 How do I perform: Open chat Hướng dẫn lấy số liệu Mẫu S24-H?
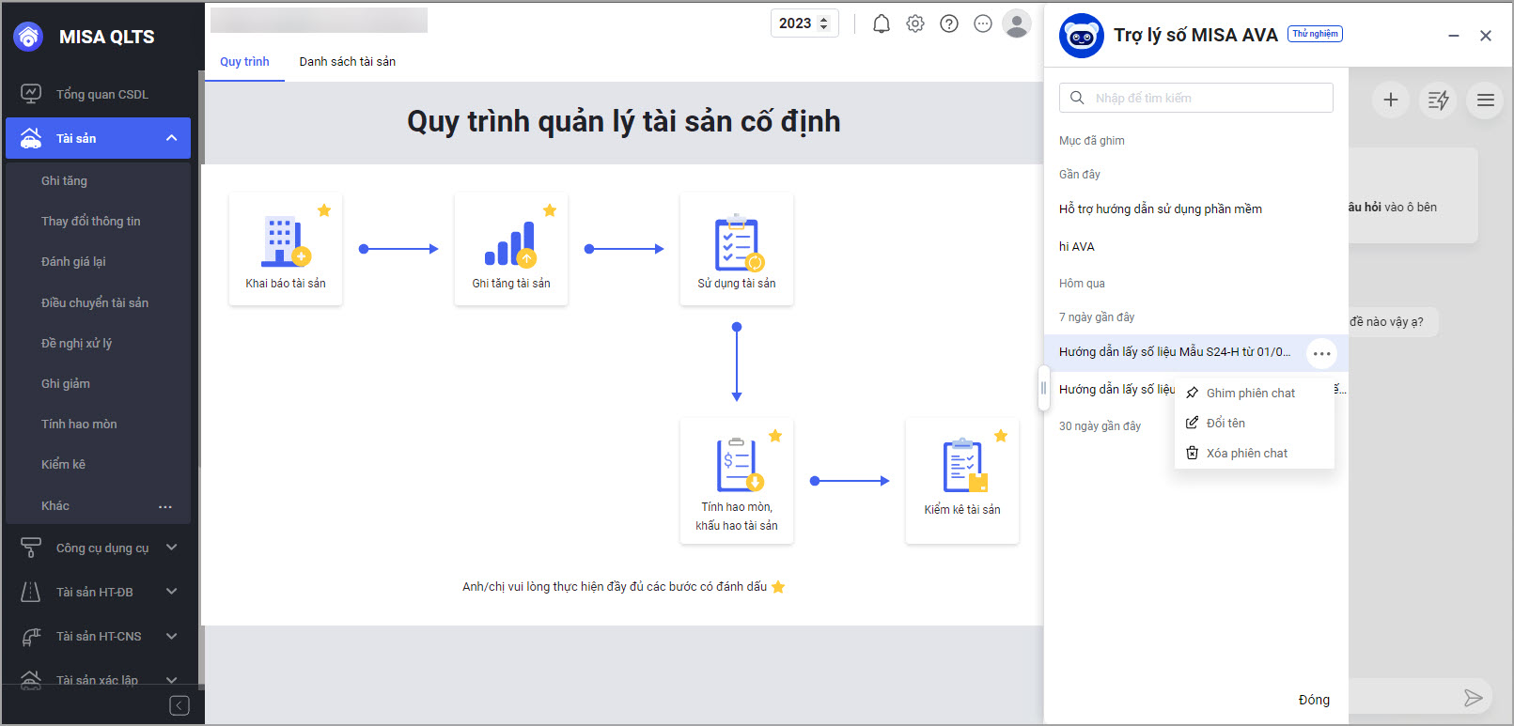click(1175, 352)
